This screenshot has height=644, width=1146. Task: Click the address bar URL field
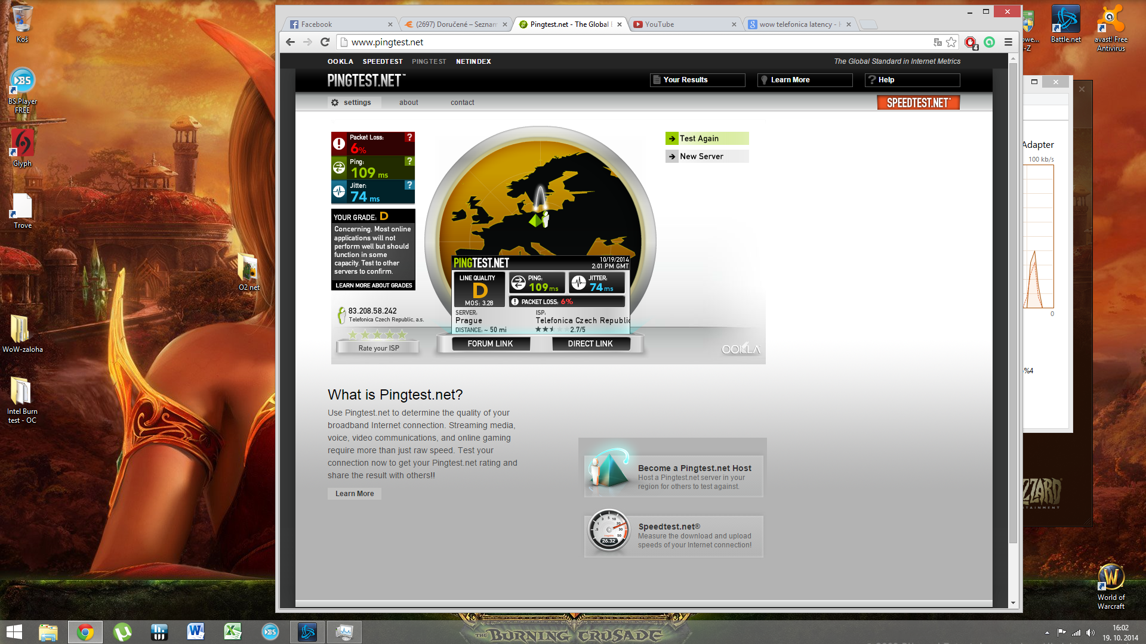coord(633,42)
